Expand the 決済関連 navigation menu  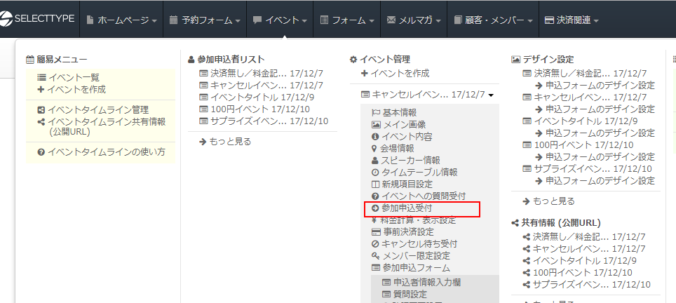572,20
